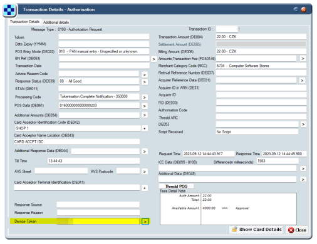
Task: Select the Transaction Details tab
Action: (24, 22)
